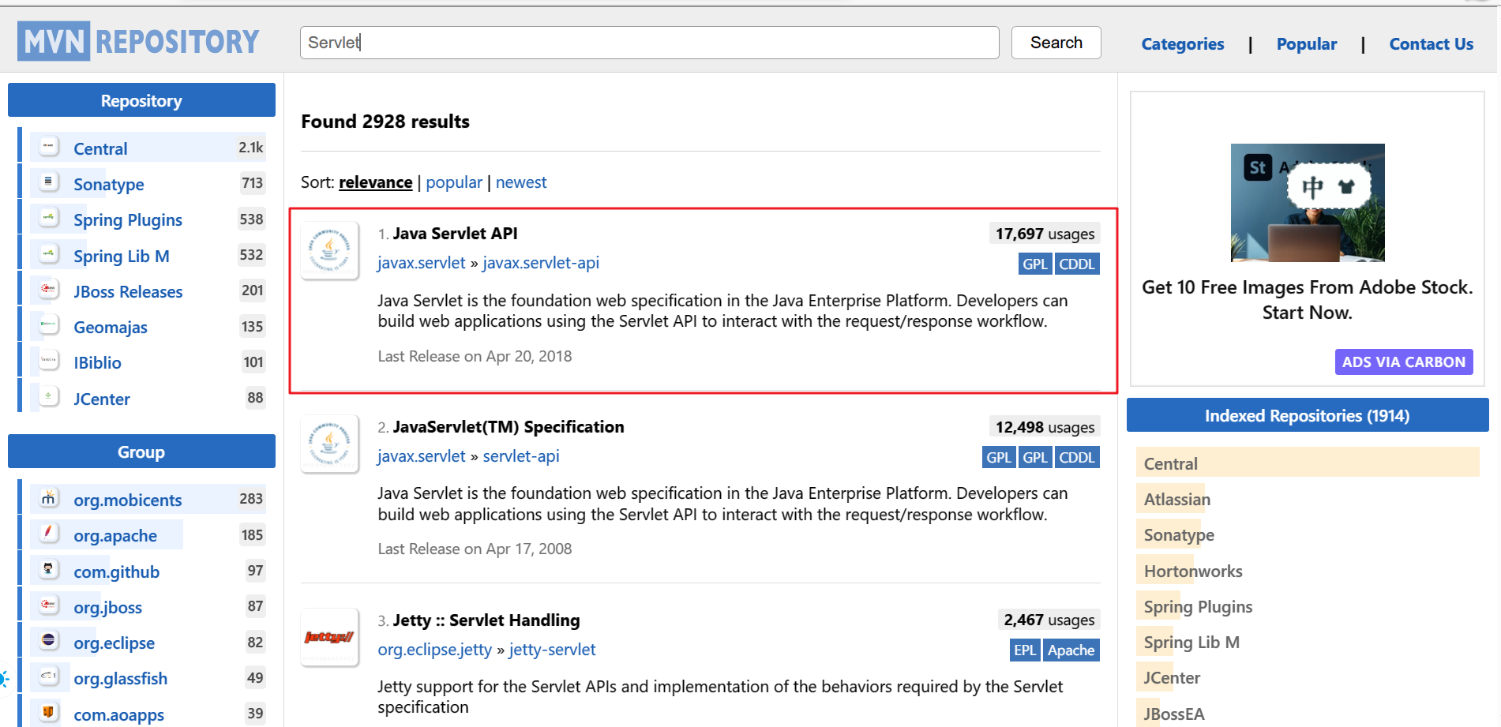Click the com.aoapps group icon
1501x727 pixels.
(49, 712)
